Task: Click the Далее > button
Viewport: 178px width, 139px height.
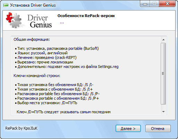Action: pyautogui.click(x=128, y=129)
